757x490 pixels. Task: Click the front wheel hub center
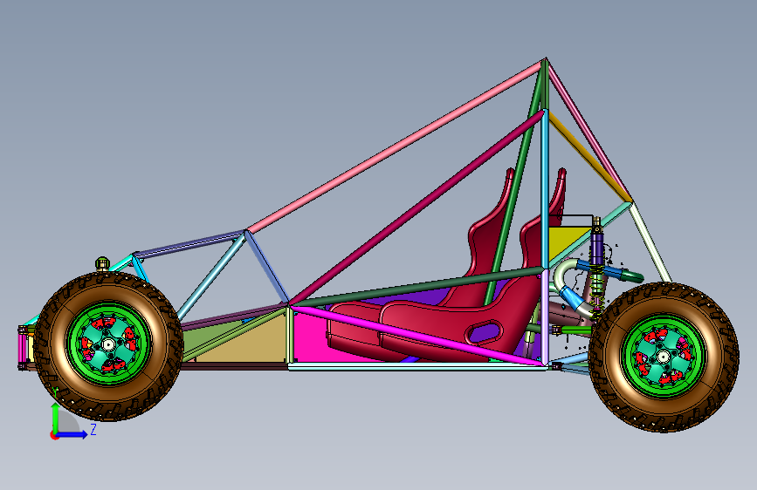(108, 345)
